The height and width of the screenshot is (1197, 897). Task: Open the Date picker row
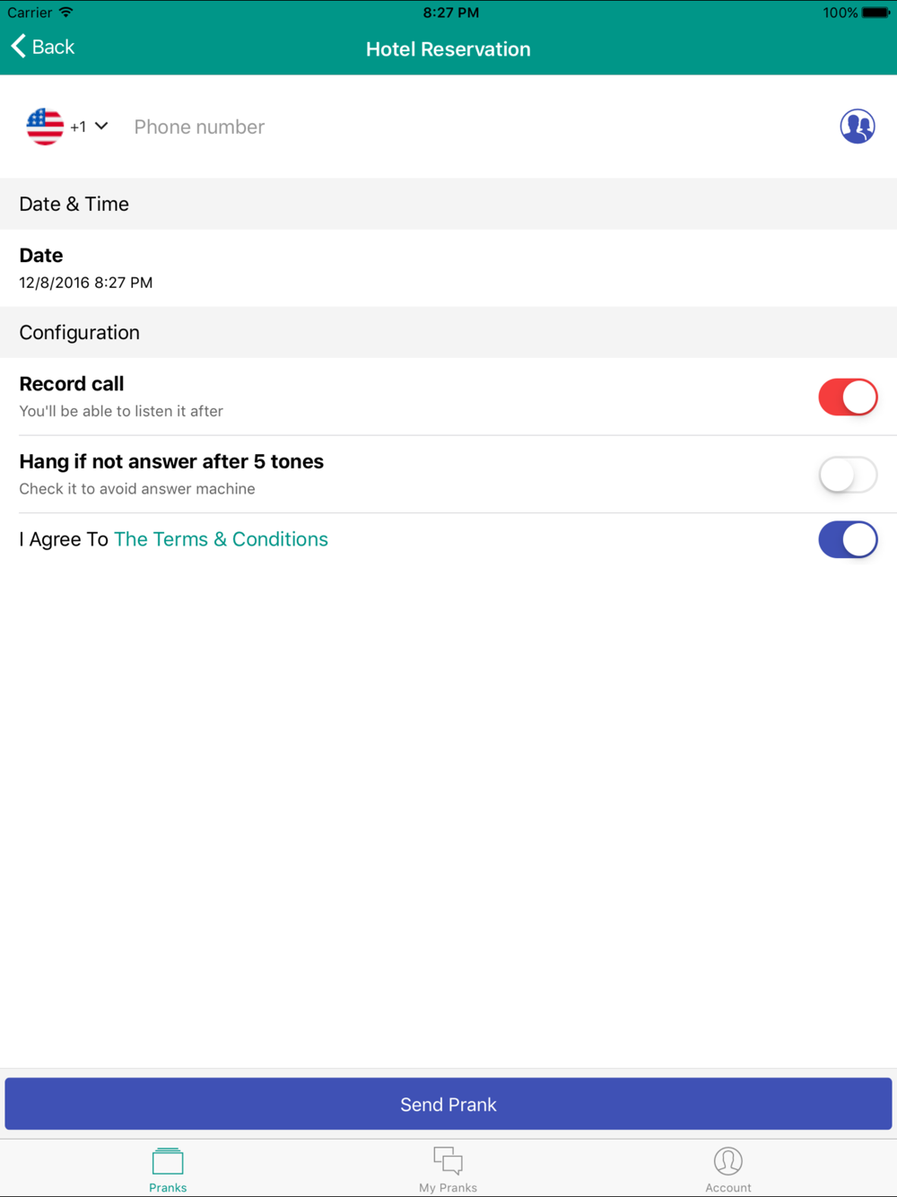point(448,268)
